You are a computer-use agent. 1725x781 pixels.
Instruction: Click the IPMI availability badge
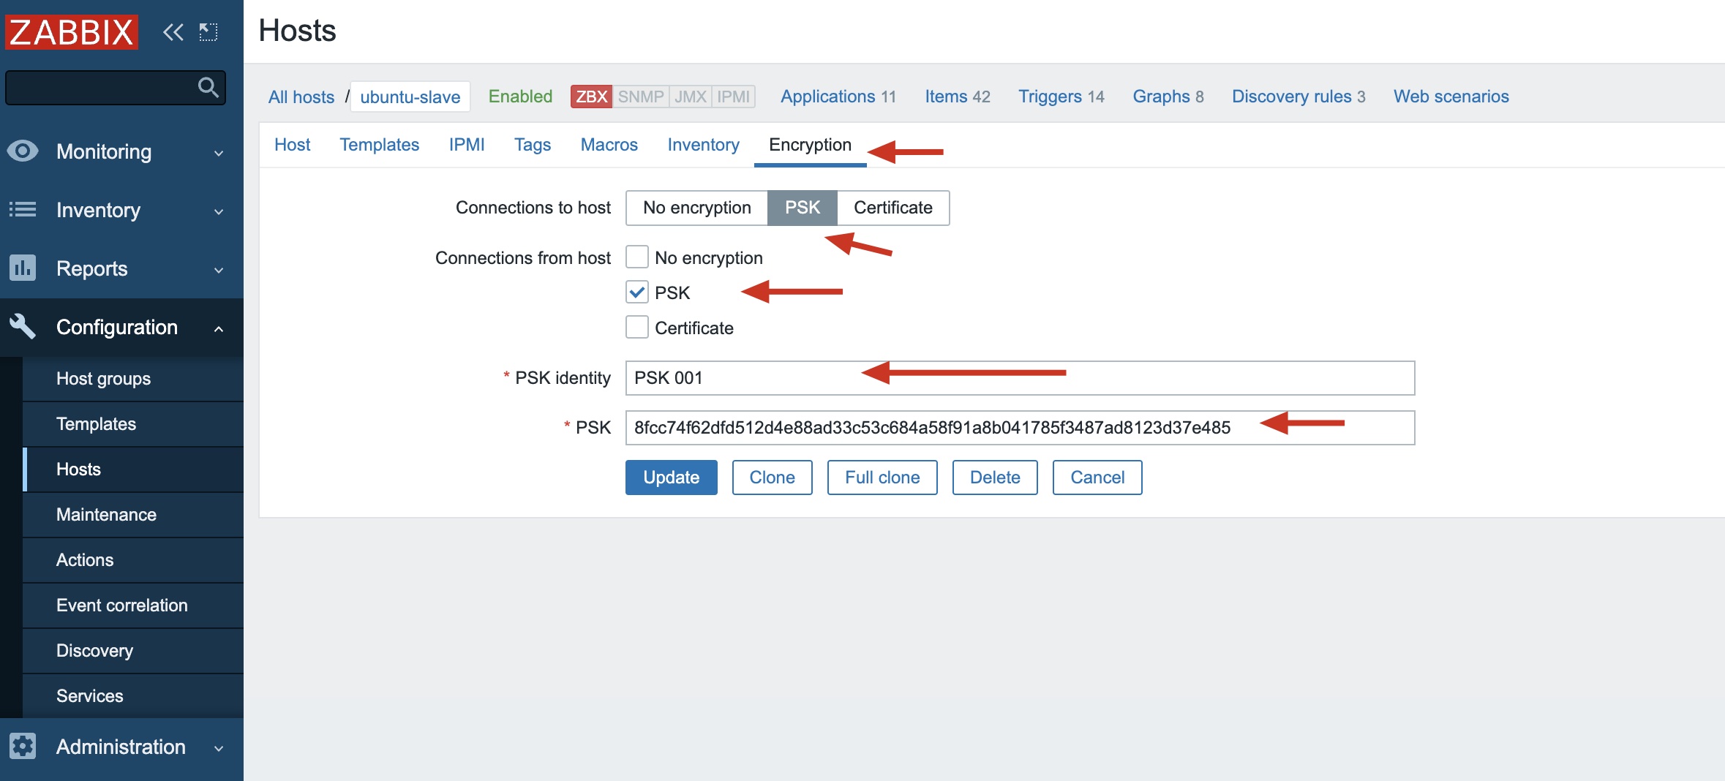pos(733,97)
